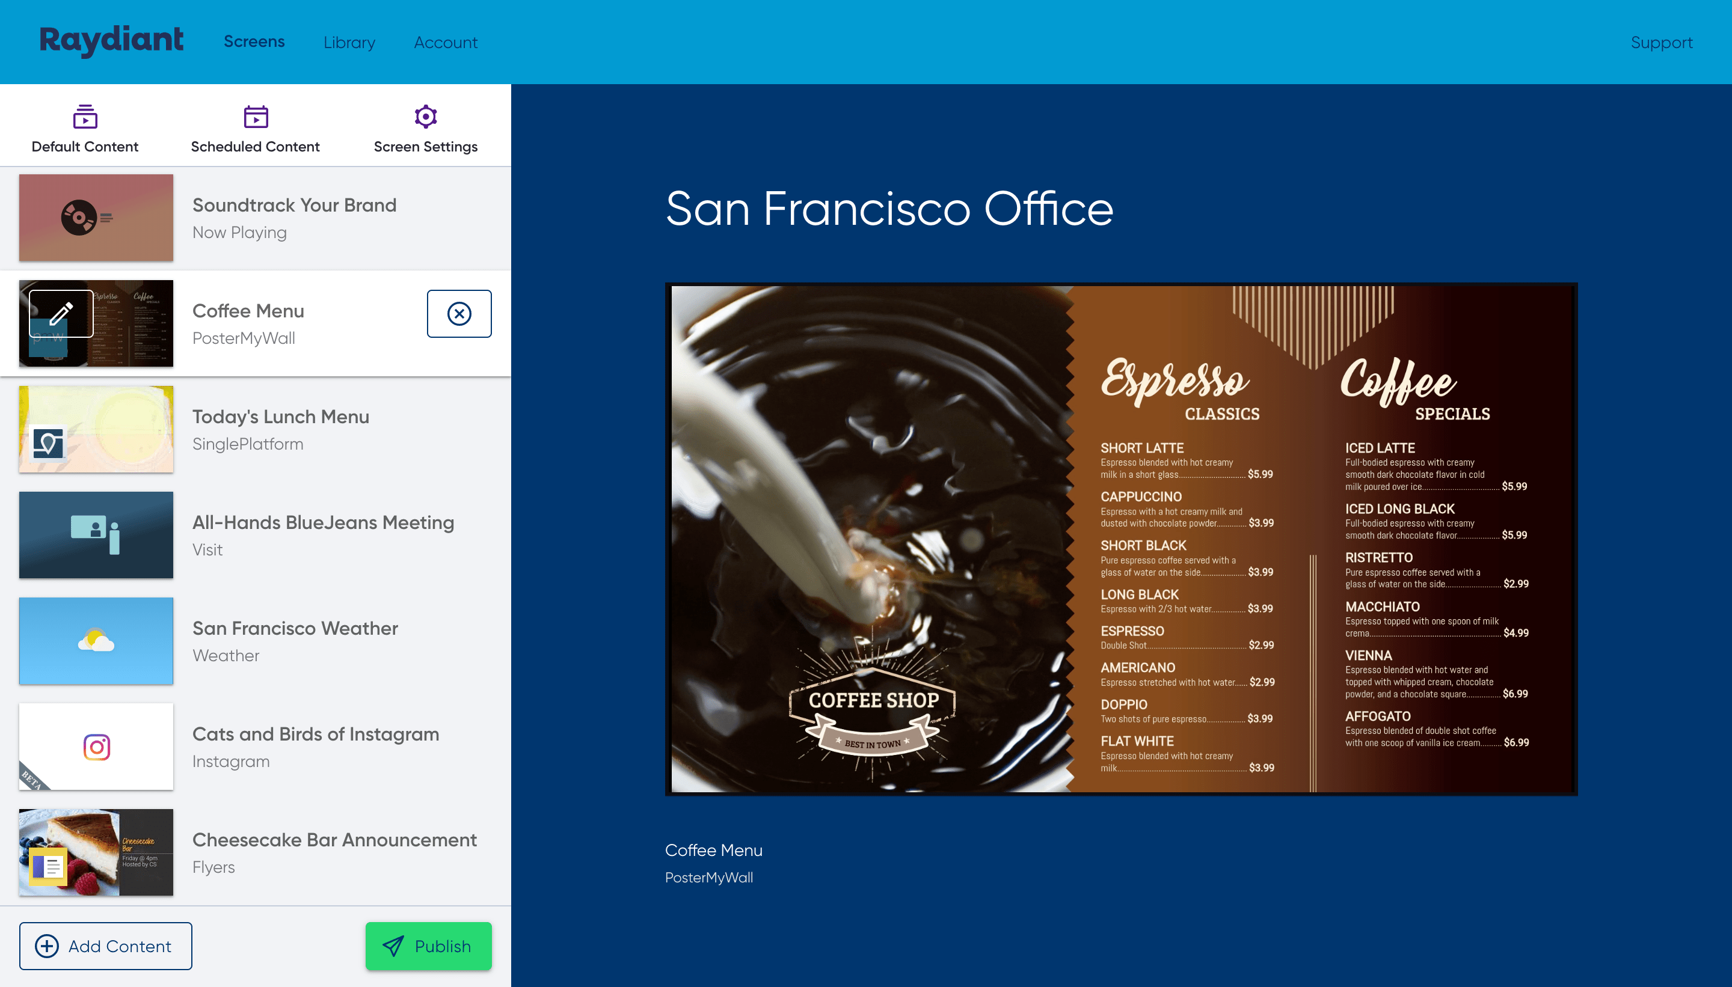Open the Support link
The width and height of the screenshot is (1732, 987).
[1662, 43]
